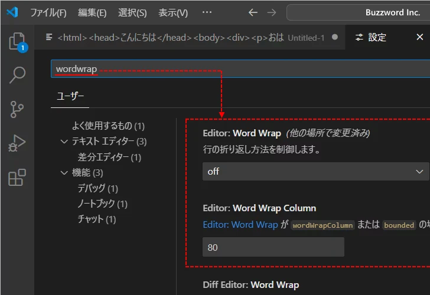Click the Editor: Word Wrap setting title
Viewport: 430px width, 295px height.
pyautogui.click(x=242, y=133)
